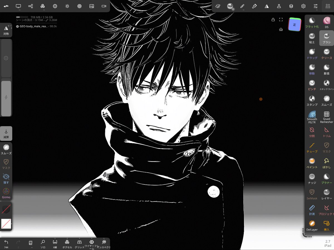Toggle the 減算 subtract mode
The width and height of the screenshot is (334, 250).
pyautogui.click(x=6, y=134)
